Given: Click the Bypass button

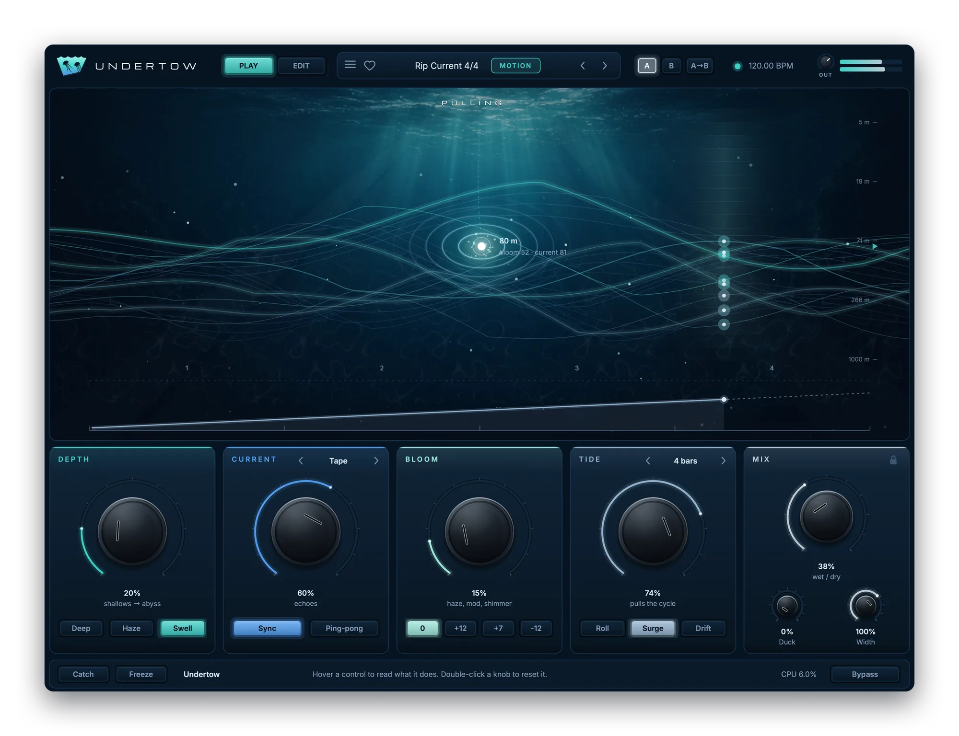Looking at the screenshot, I should pos(865,674).
